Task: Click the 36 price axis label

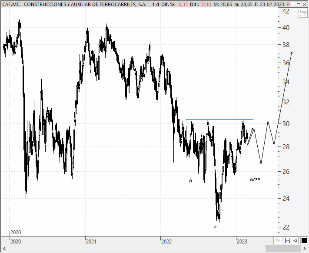Action: 286,63
